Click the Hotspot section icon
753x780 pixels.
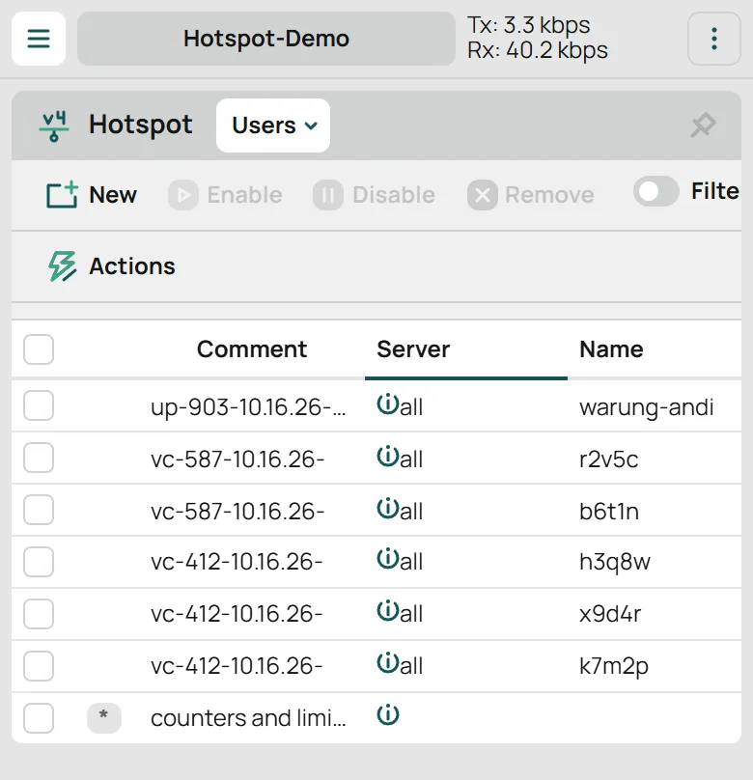click(54, 125)
